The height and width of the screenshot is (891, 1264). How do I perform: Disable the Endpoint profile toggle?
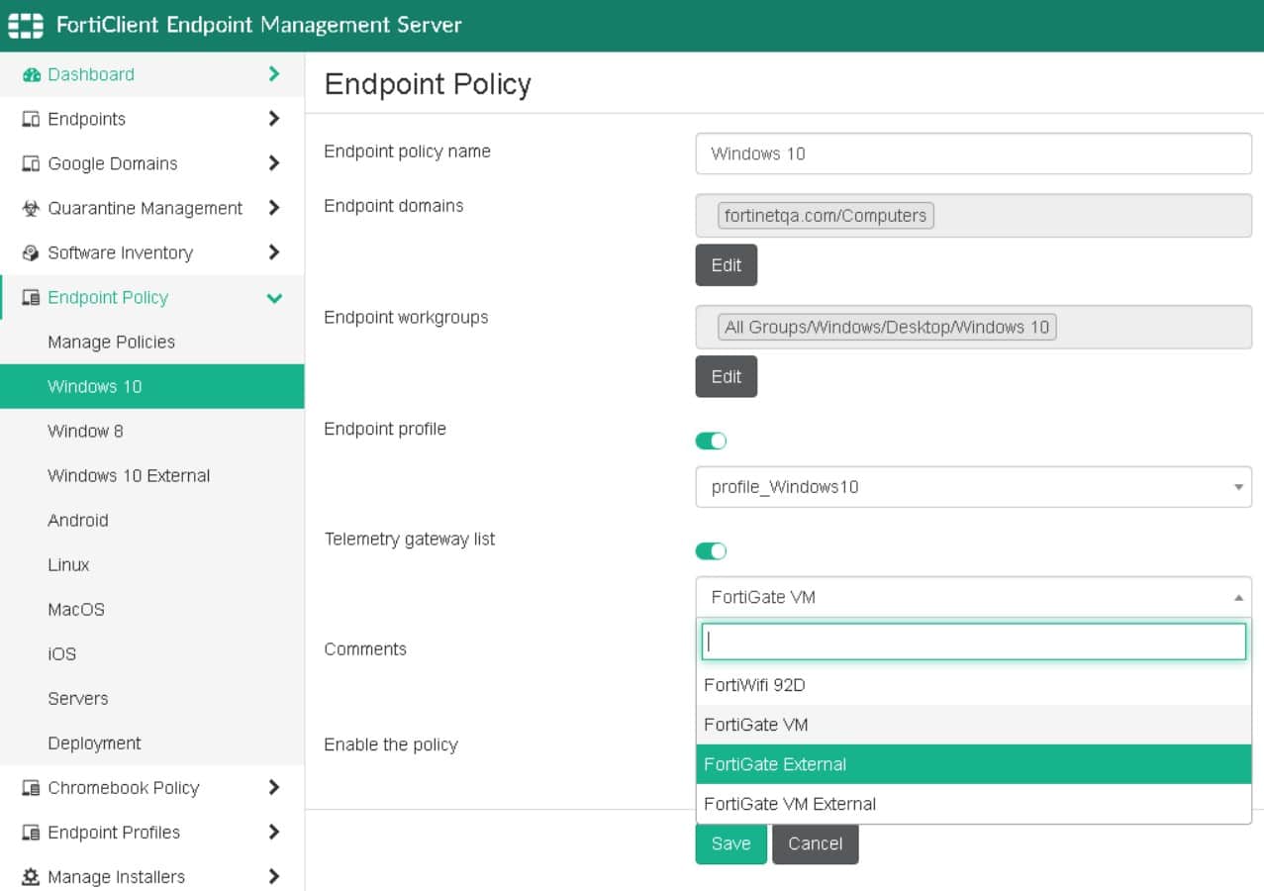[x=710, y=440]
